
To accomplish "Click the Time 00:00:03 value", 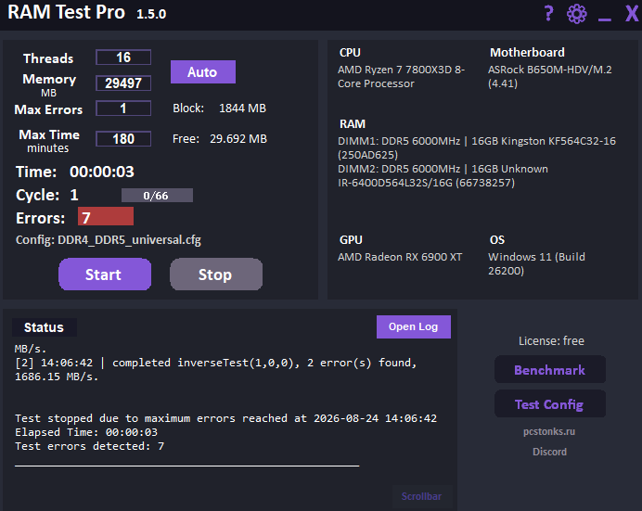I will [x=101, y=172].
